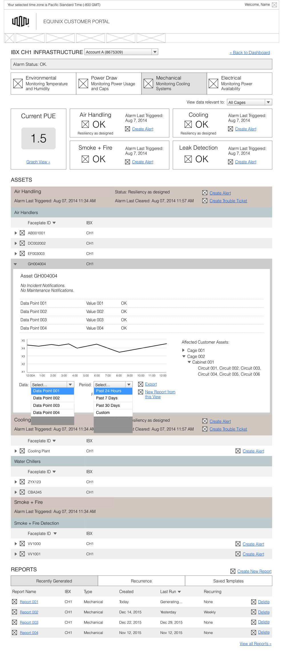Image resolution: width=283 pixels, height=658 pixels.
Task: Open the Data Select dropdown
Action: (52, 385)
